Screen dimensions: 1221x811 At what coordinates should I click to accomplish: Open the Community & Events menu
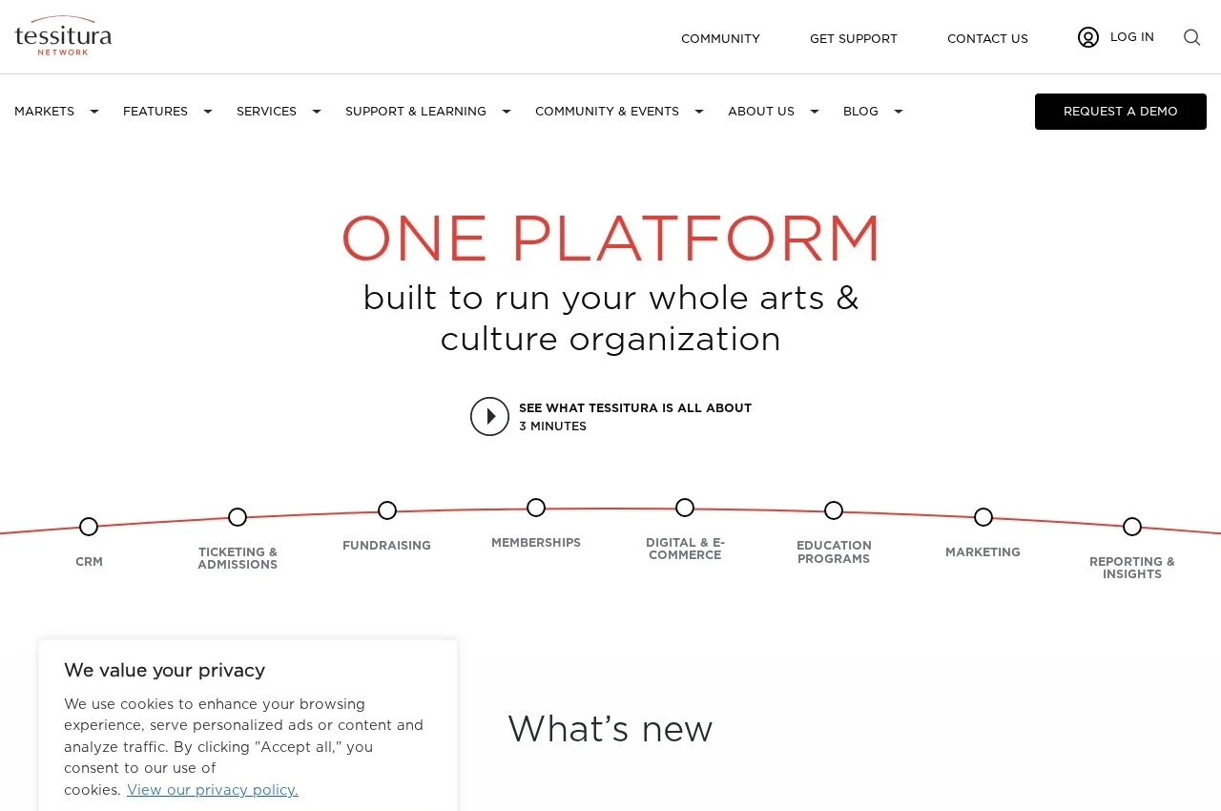point(607,112)
